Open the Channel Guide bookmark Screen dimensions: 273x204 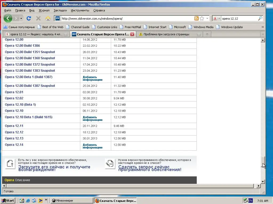point(78,27)
